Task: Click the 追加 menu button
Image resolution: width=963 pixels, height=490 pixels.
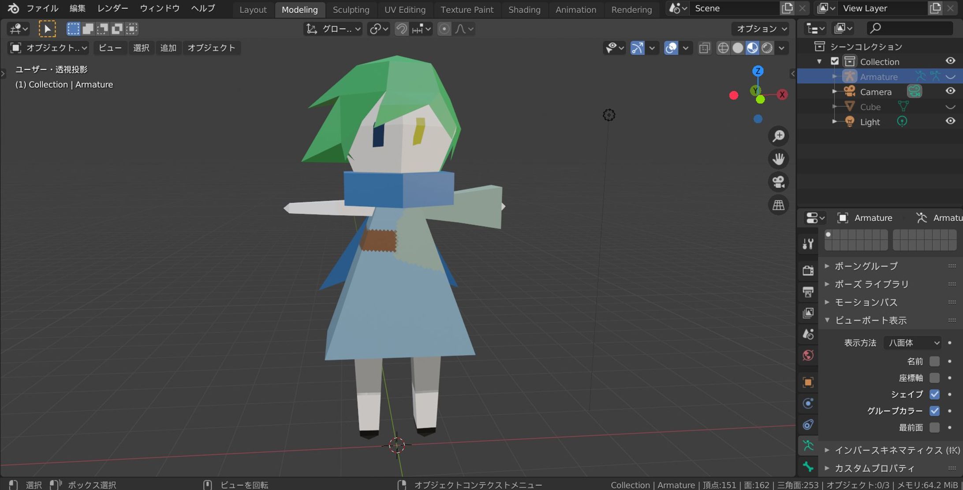Action: (168, 48)
